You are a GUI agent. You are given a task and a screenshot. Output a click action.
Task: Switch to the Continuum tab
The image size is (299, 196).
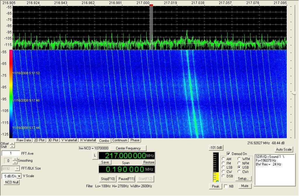point(120,140)
